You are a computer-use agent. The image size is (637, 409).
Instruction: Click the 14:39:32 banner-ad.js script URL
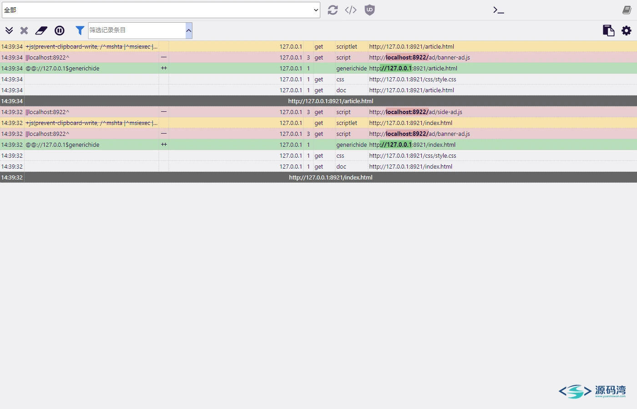point(420,134)
